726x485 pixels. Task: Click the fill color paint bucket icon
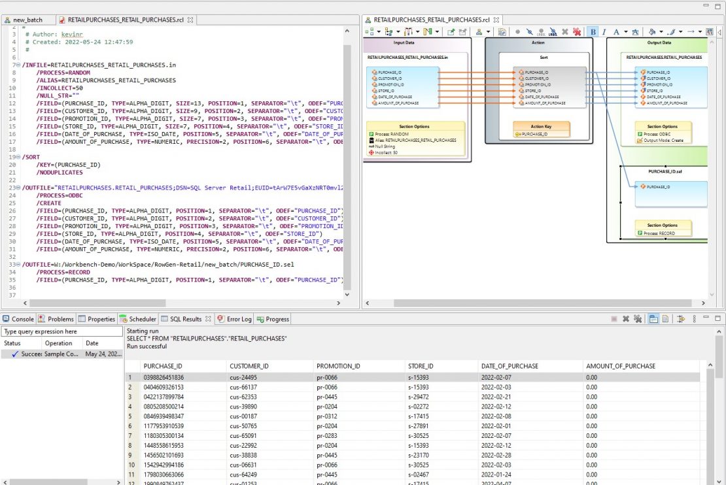click(x=651, y=31)
